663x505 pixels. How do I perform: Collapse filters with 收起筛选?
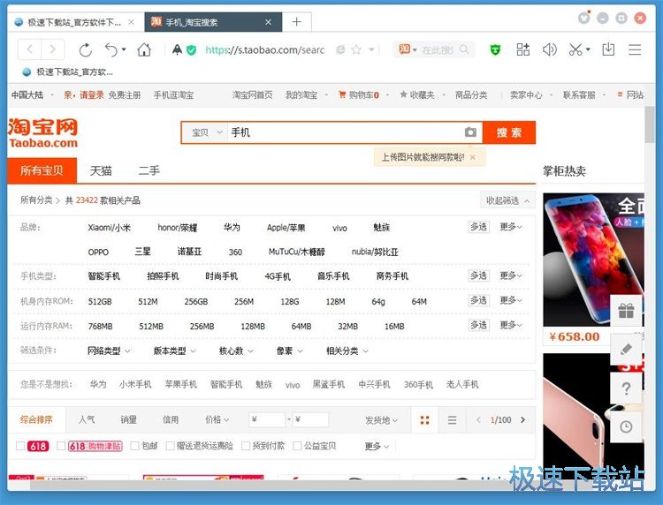click(x=507, y=200)
